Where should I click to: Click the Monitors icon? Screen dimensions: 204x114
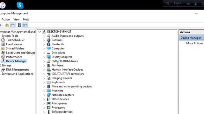48,91
